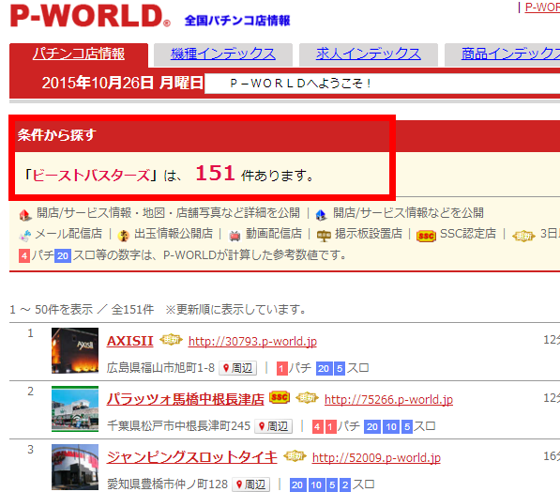The height and width of the screenshot is (492, 560).
Task: Click red 1 badge on パラッツォ row
Action: (331, 427)
